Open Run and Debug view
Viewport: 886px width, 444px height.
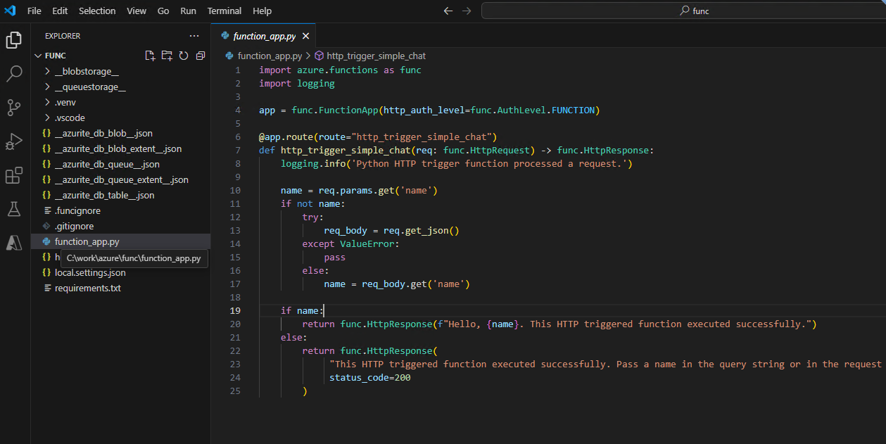14,141
